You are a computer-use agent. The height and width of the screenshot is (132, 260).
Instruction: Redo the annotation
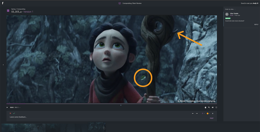197,114
